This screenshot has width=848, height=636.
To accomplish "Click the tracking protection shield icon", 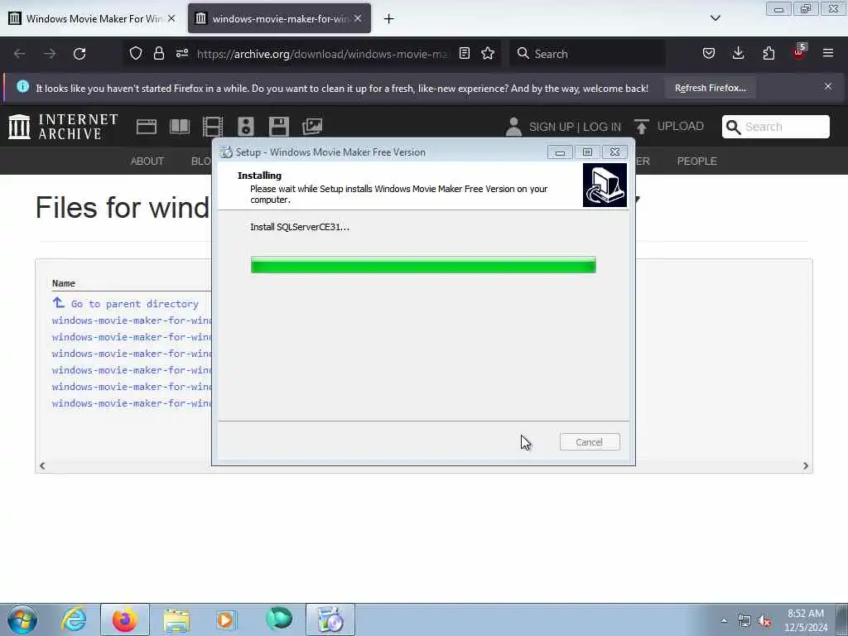I will coord(136,54).
